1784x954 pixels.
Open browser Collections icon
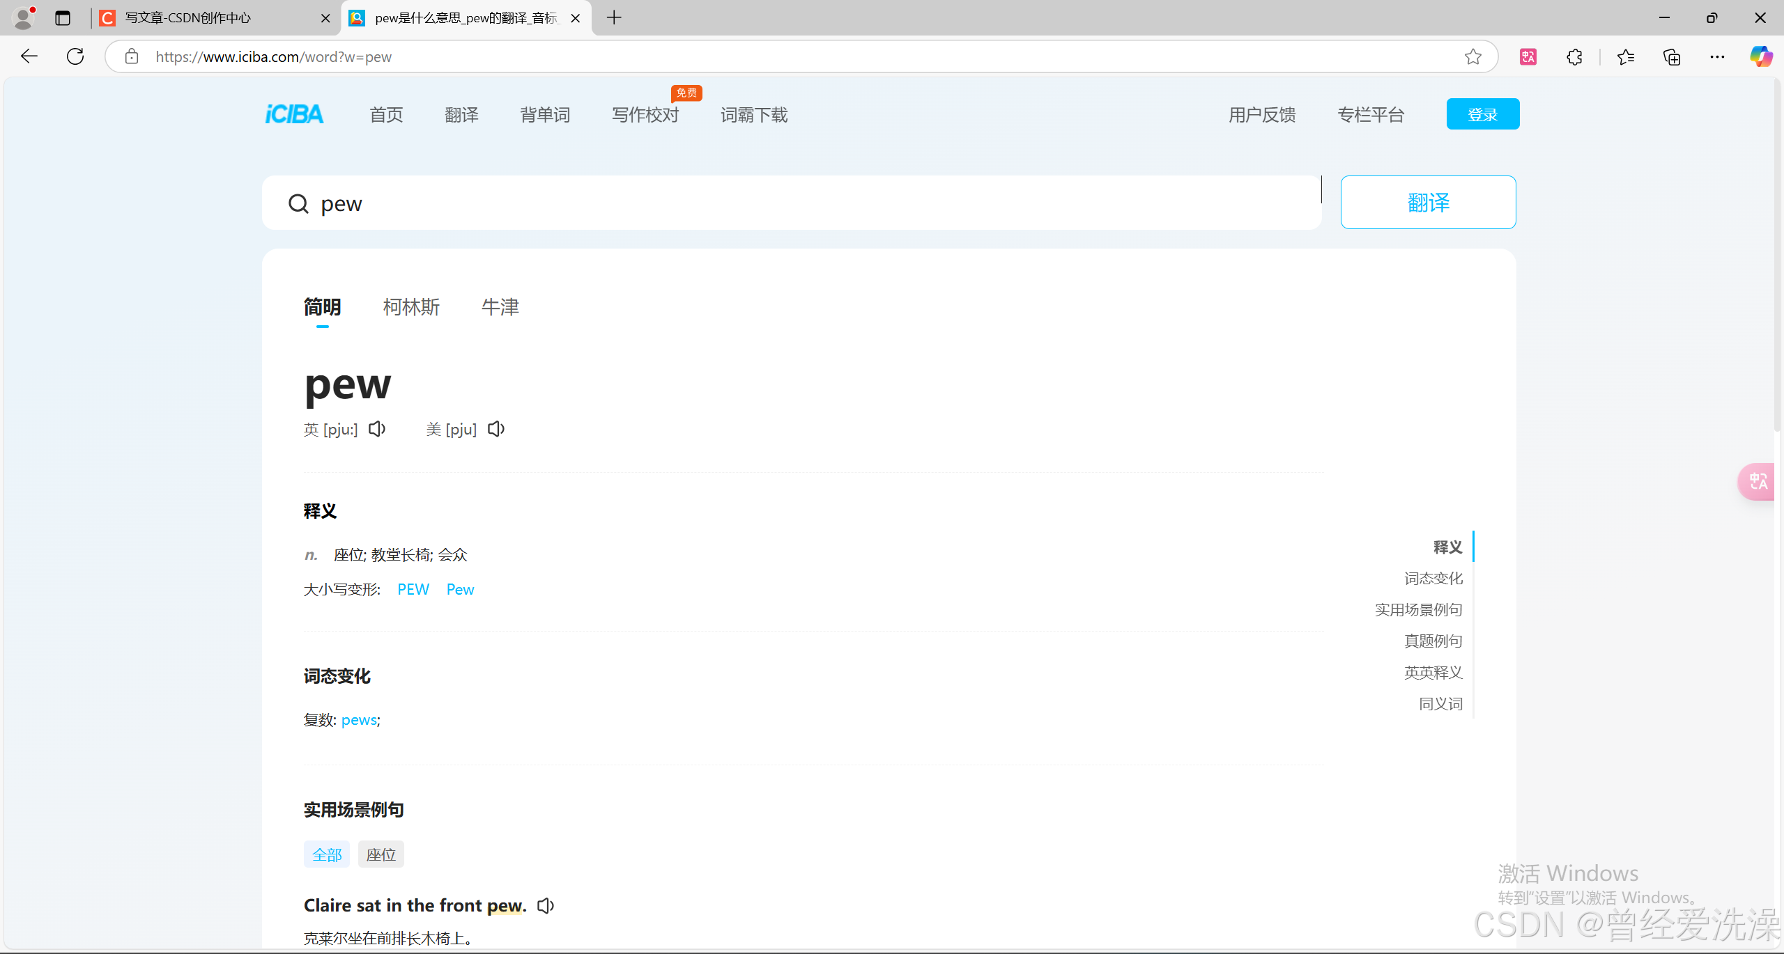1672,57
